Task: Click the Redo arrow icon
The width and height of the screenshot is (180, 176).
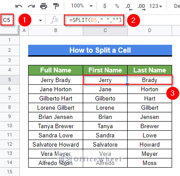Action: pyautogui.click(x=31, y=6)
